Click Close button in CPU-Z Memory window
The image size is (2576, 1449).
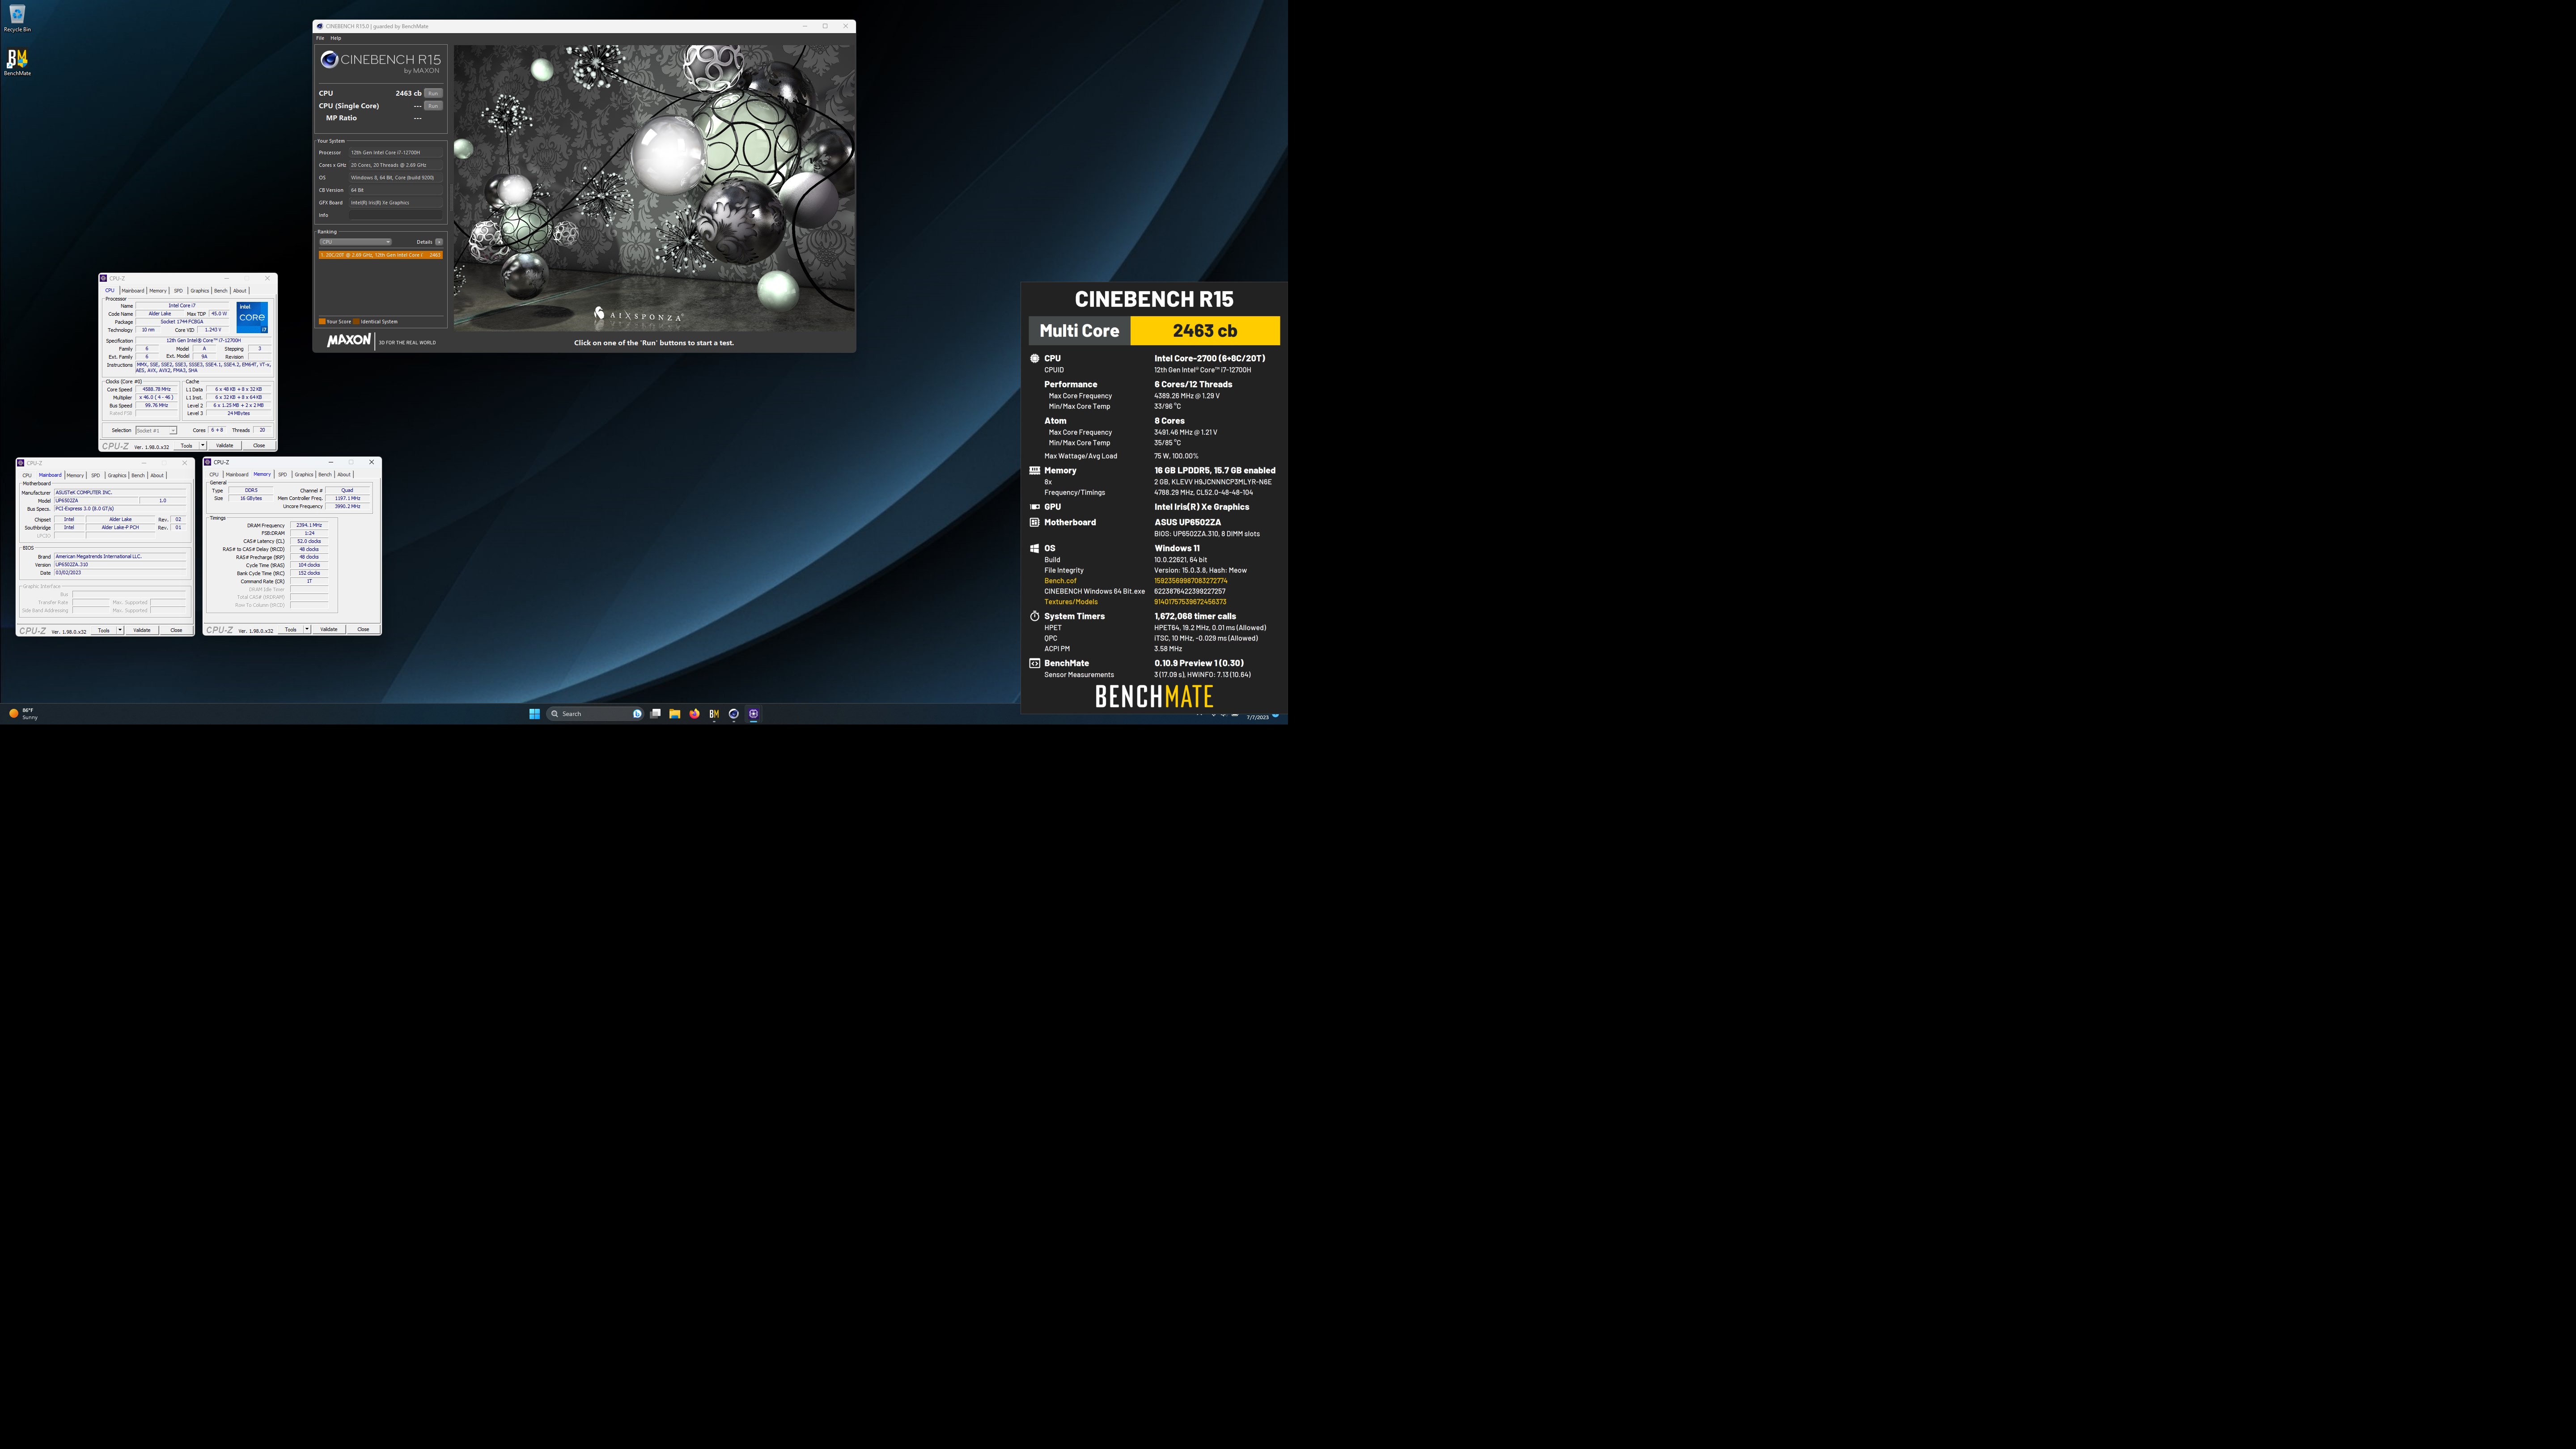coord(363,629)
